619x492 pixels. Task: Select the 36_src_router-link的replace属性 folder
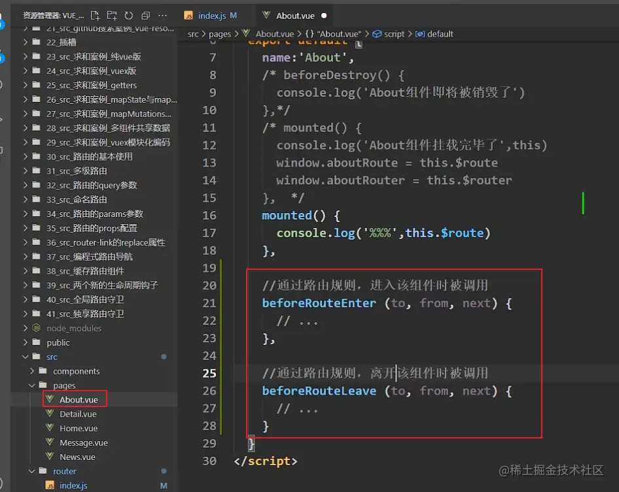pyautogui.click(x=105, y=242)
